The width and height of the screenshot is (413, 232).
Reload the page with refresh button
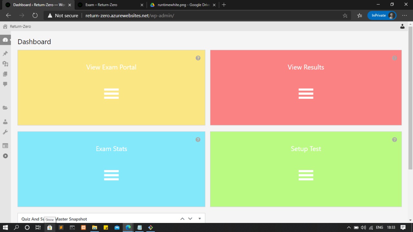click(35, 15)
